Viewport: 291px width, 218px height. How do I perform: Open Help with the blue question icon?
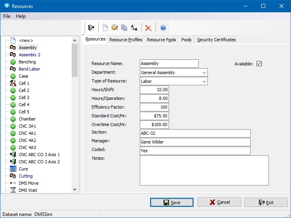pos(163,28)
